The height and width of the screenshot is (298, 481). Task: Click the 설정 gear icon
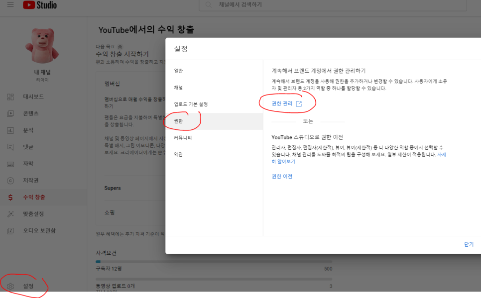coord(10,287)
